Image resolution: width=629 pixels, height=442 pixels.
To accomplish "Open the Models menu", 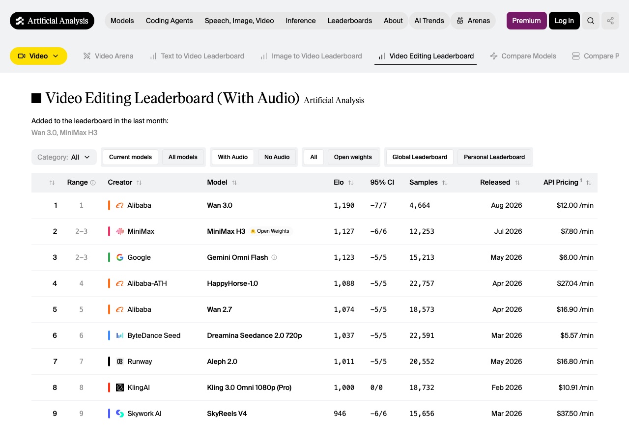I will click(x=122, y=21).
